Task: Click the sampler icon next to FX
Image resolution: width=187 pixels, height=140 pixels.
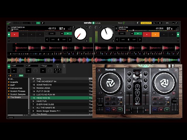Action: coord(43,23)
